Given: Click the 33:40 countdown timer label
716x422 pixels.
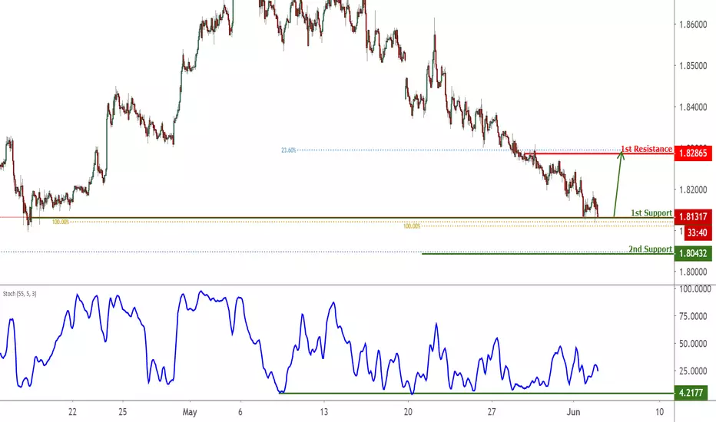Looking at the screenshot, I should 698,233.
